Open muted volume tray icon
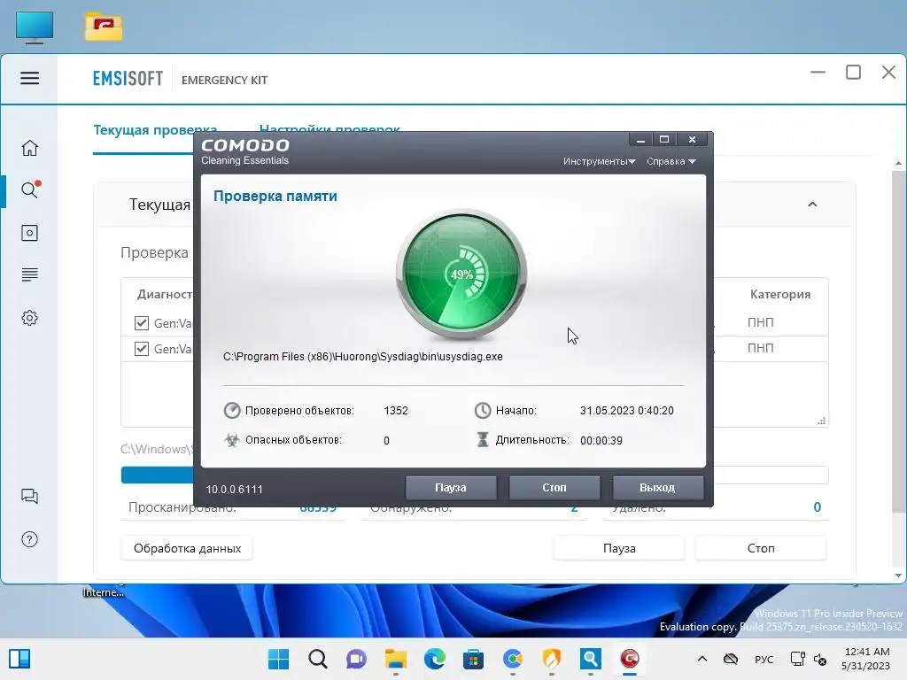The image size is (907, 680). coord(820,659)
